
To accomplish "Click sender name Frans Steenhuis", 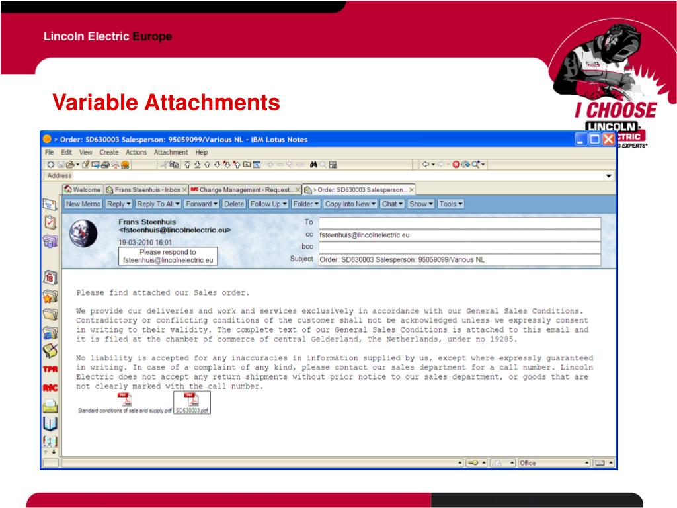I will (x=147, y=222).
